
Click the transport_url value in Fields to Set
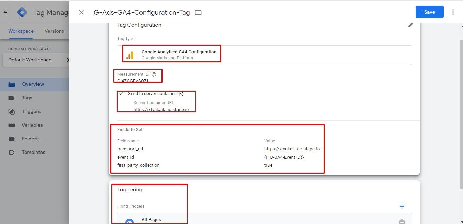292,149
